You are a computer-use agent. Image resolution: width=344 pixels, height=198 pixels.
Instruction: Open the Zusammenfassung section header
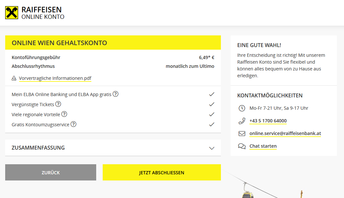[38, 148]
